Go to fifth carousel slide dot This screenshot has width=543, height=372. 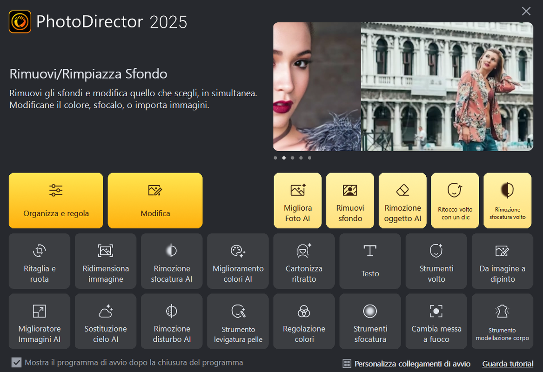pyautogui.click(x=309, y=158)
